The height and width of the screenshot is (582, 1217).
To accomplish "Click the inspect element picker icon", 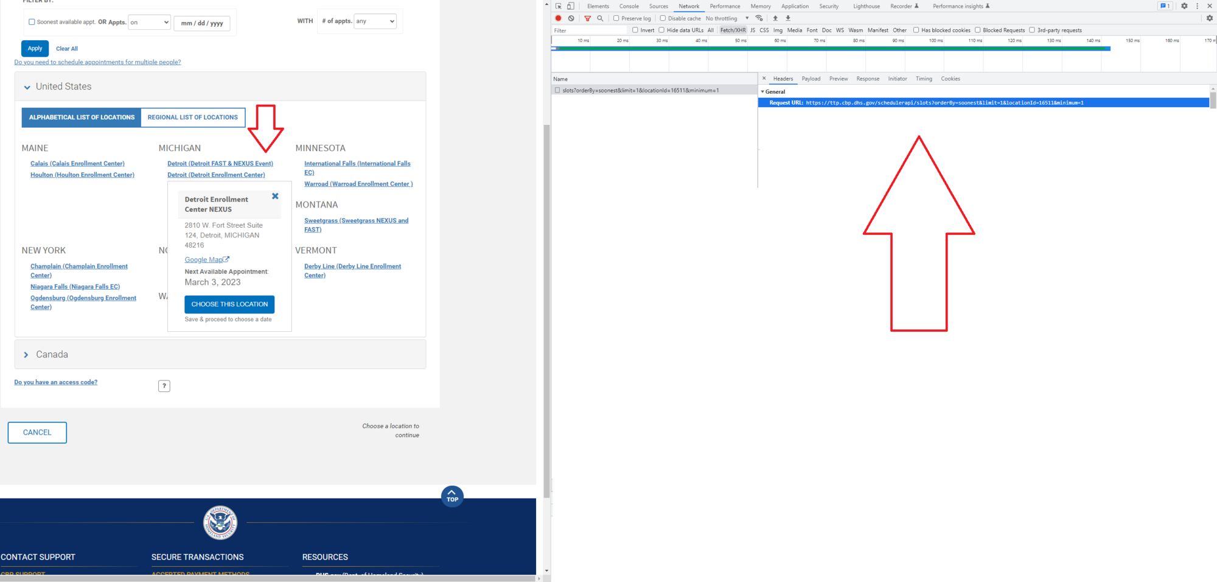I will 558,6.
